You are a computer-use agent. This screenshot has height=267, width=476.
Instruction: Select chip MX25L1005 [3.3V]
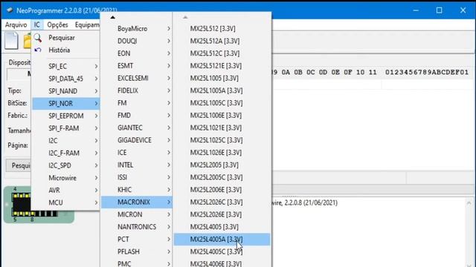222,78
